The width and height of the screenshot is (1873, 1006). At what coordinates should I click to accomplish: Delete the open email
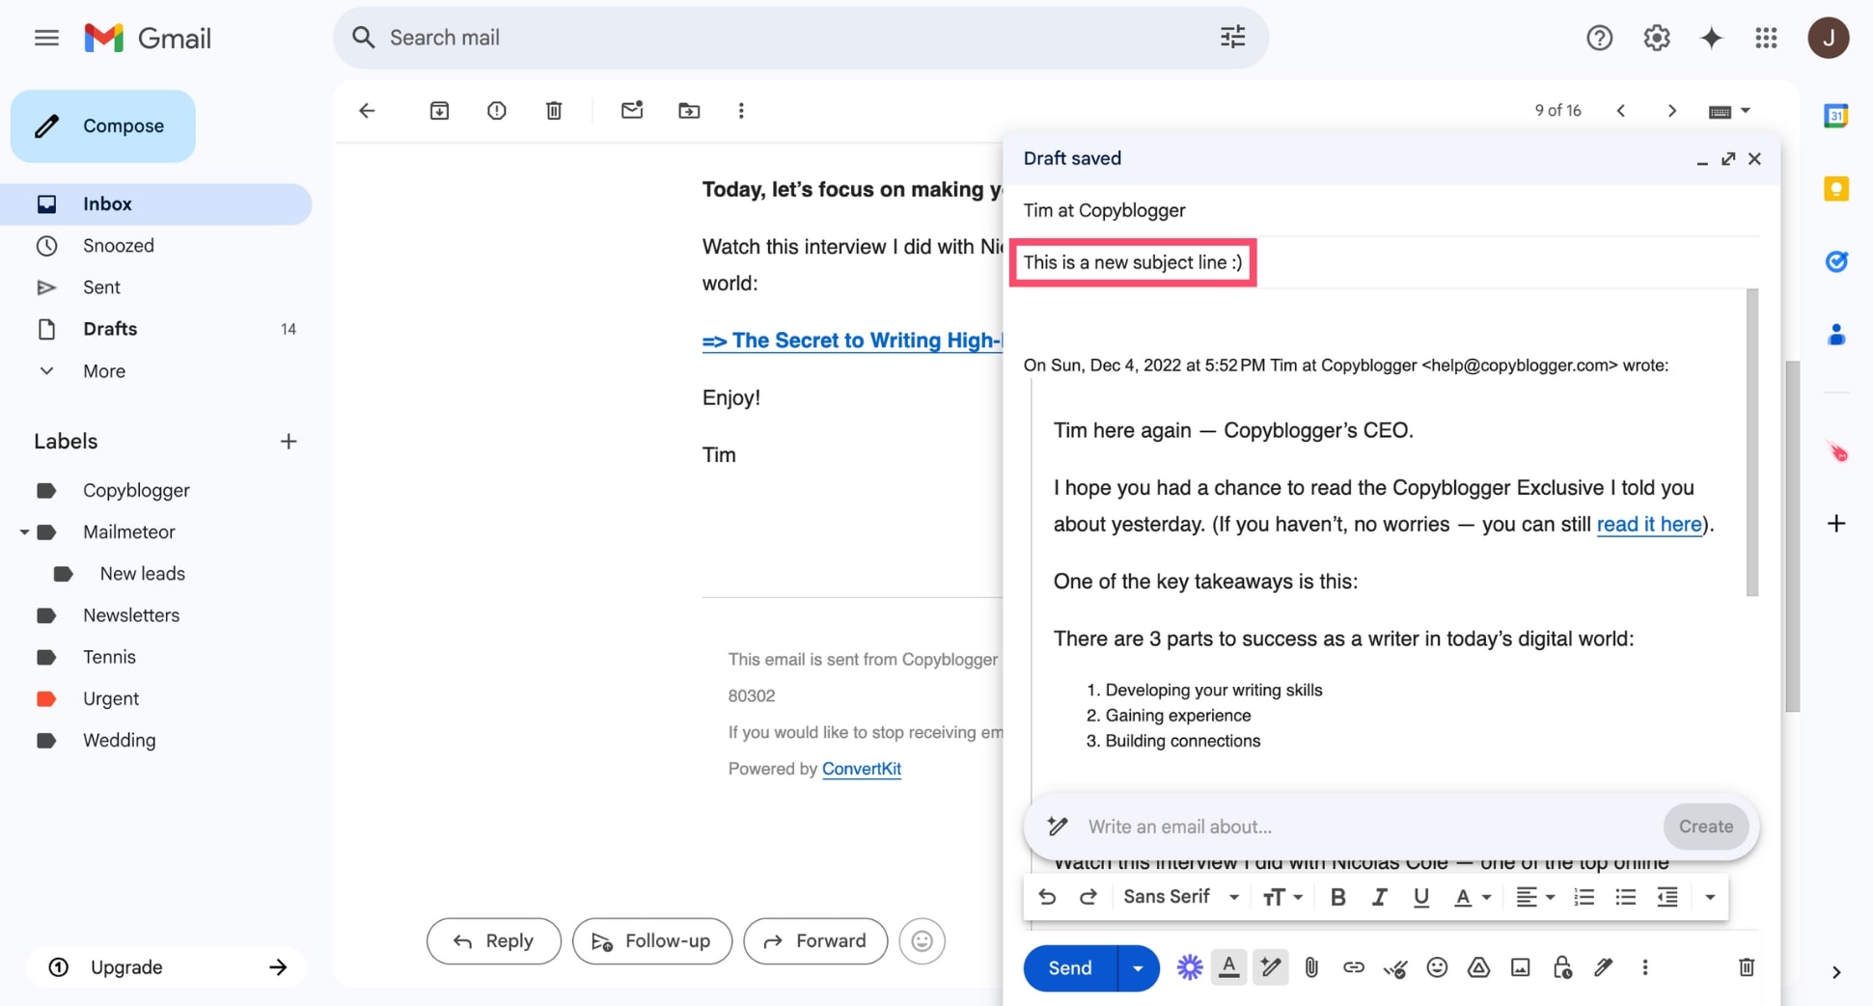coord(554,111)
